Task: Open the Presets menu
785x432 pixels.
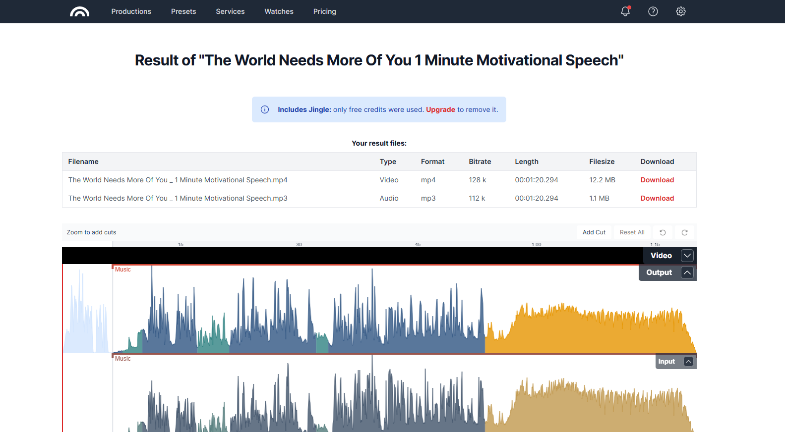Action: 183,11
